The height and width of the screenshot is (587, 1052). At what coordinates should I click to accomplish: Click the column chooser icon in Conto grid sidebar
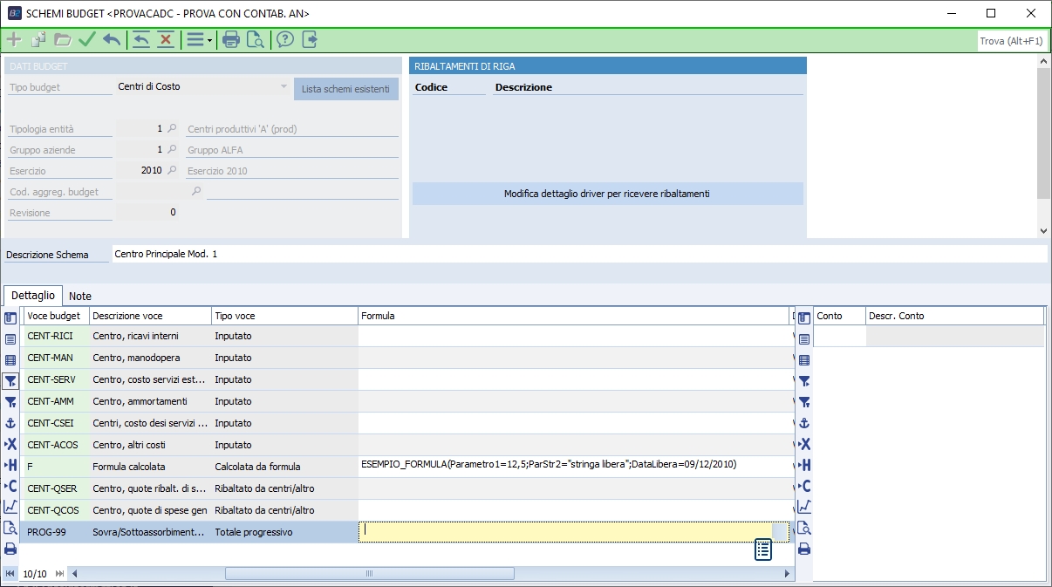804,318
